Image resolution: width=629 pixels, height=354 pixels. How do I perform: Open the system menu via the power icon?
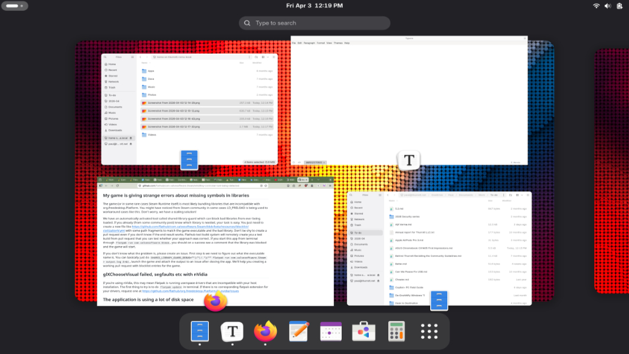(620, 6)
